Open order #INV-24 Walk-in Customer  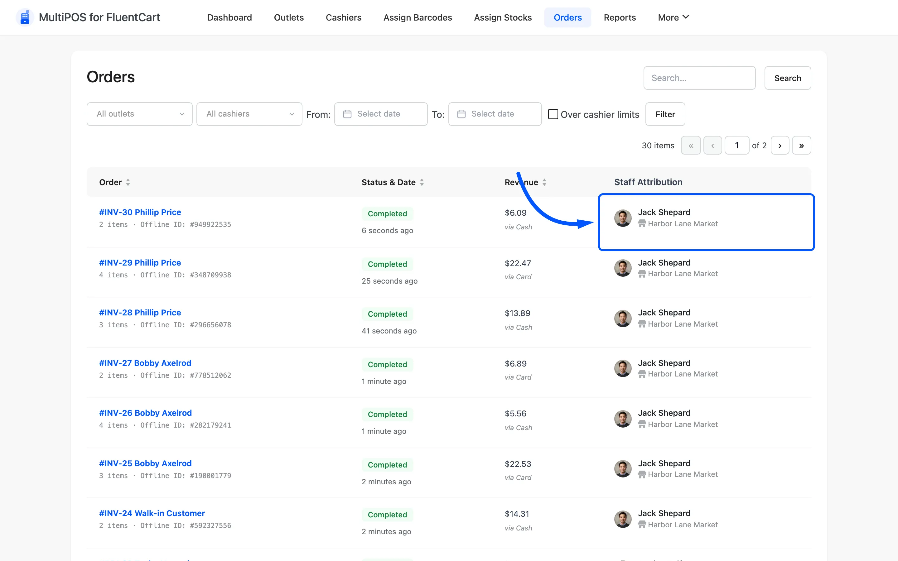tap(152, 513)
